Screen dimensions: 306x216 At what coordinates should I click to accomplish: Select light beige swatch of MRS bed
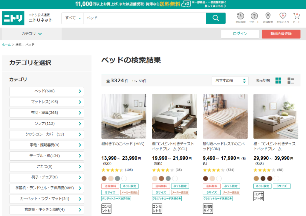[x=111, y=178]
